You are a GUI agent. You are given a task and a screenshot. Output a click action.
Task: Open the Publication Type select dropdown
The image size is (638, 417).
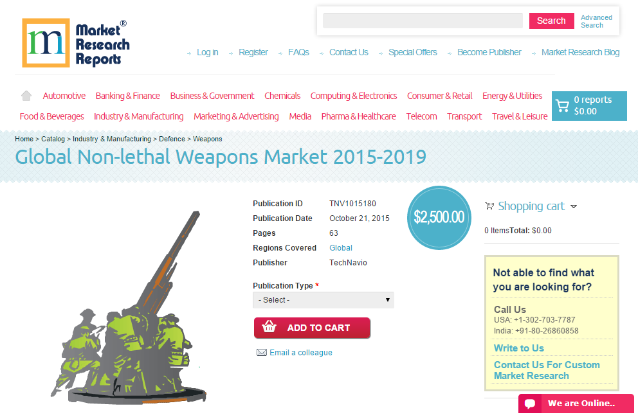[324, 300]
